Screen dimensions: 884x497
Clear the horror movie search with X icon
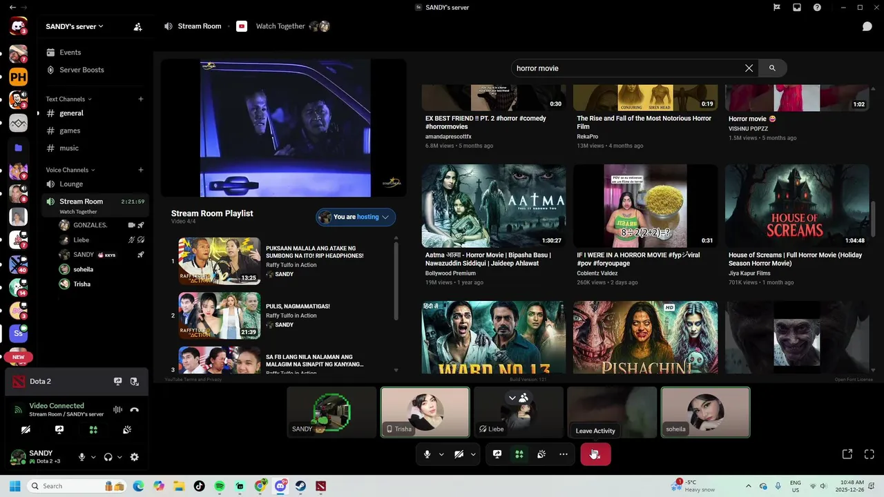pos(749,68)
